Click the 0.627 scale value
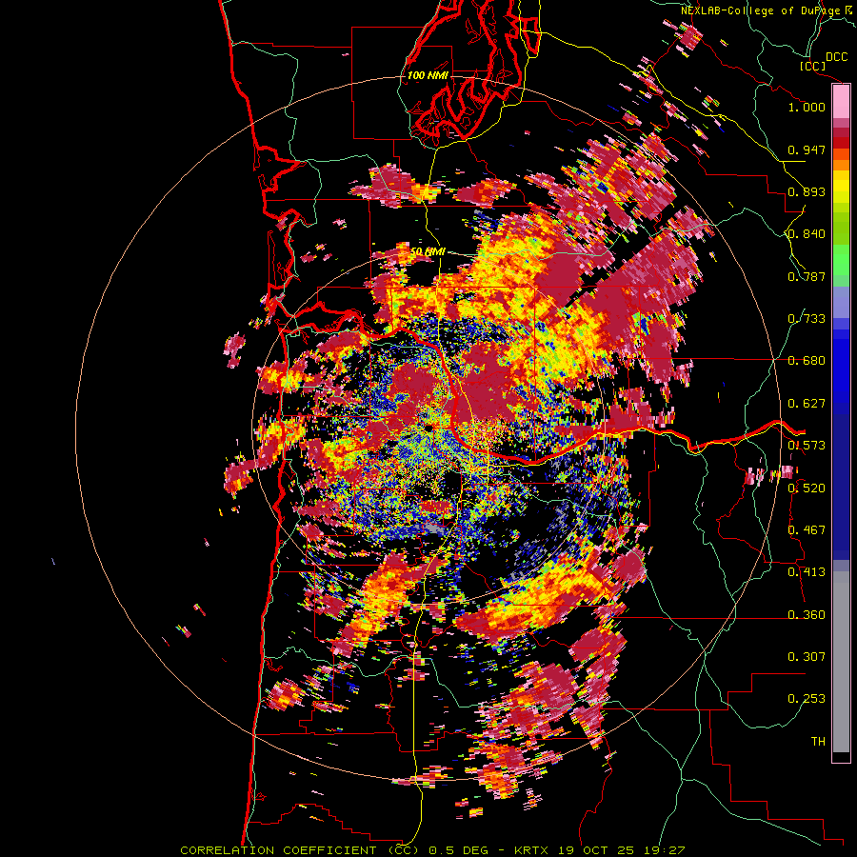Viewport: 857px width, 857px height. [807, 404]
